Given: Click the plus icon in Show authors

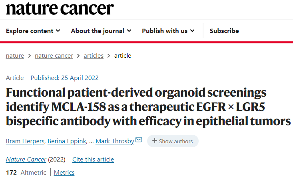Looking at the screenshot, I should point(155,140).
